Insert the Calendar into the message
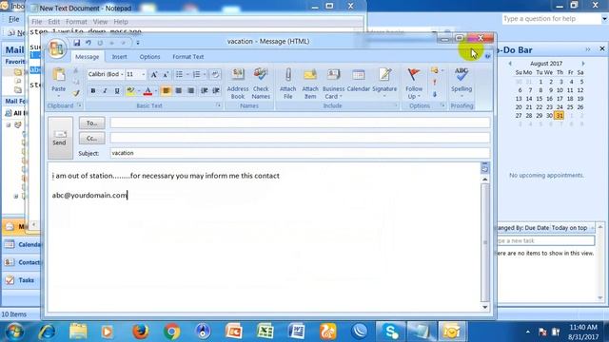This screenshot has width=609, height=342. (x=358, y=81)
